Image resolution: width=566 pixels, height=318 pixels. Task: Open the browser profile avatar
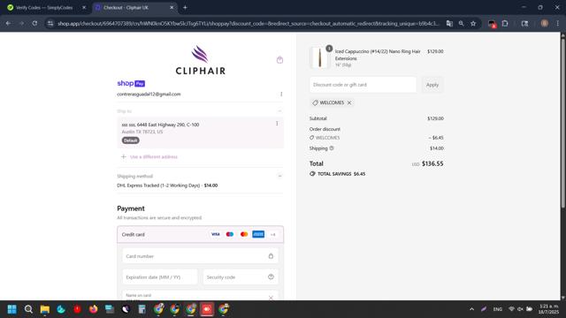[545, 24]
